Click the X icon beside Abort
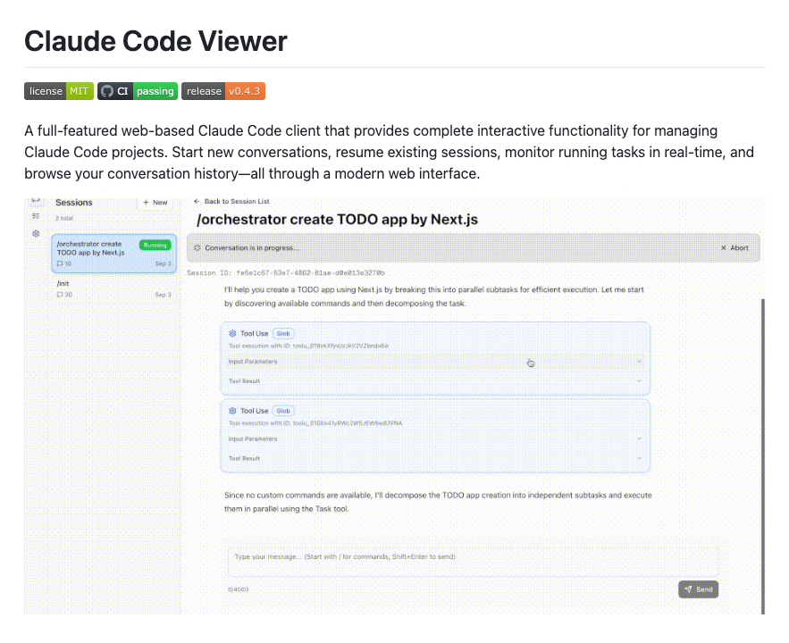The height and width of the screenshot is (643, 789). (724, 248)
